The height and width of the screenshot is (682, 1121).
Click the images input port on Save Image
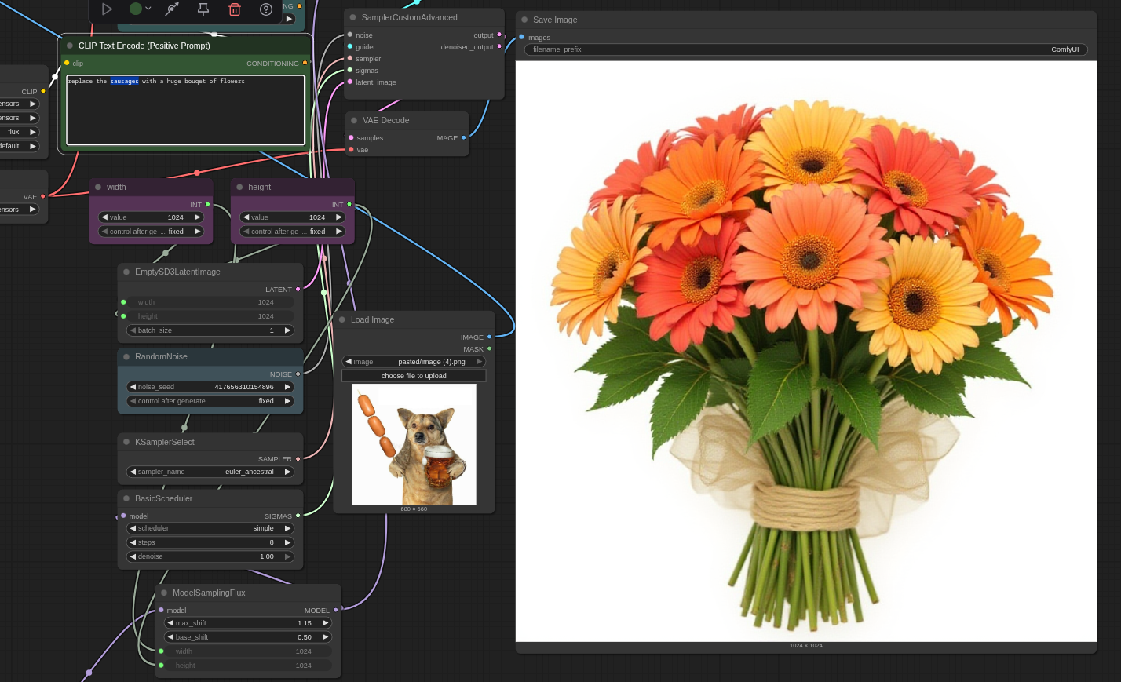point(521,37)
